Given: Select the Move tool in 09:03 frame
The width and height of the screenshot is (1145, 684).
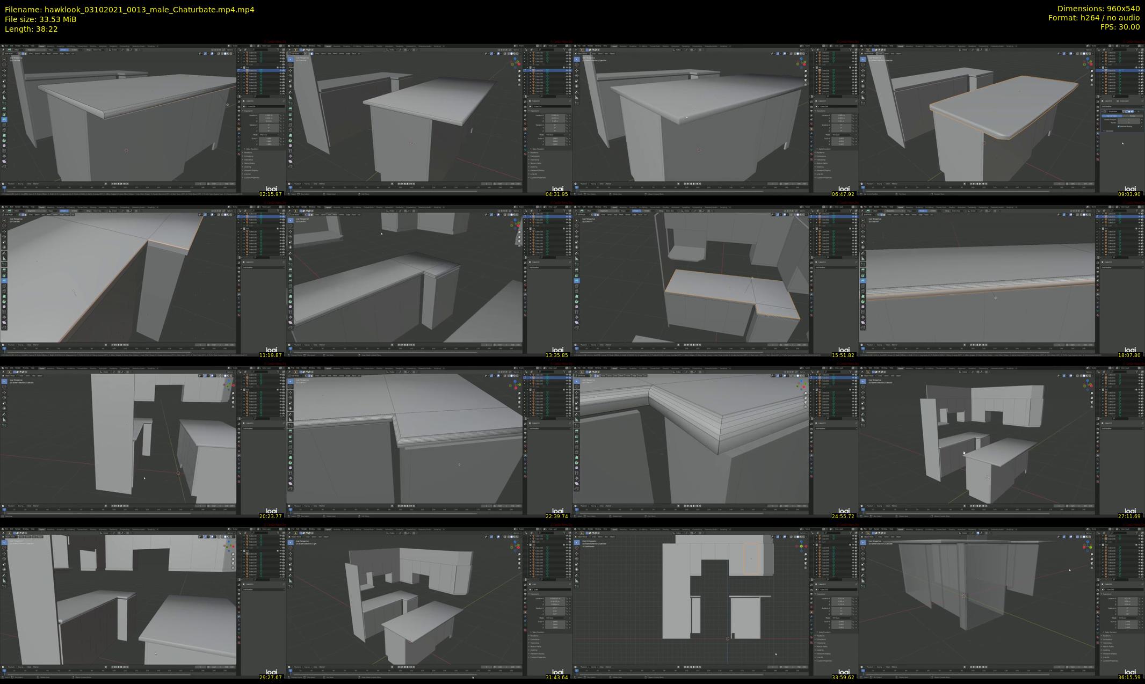Looking at the screenshot, I should [x=863, y=70].
